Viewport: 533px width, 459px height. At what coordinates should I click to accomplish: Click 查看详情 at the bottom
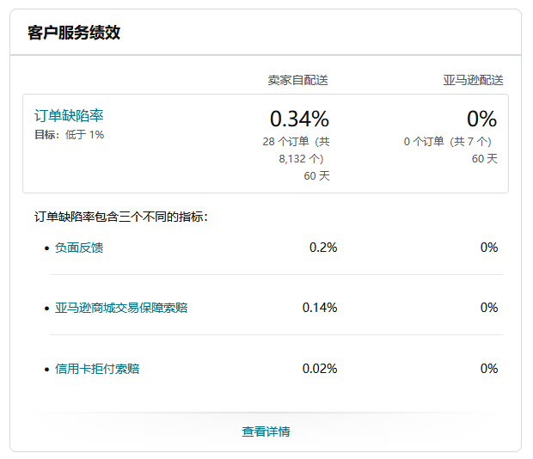pos(266,431)
